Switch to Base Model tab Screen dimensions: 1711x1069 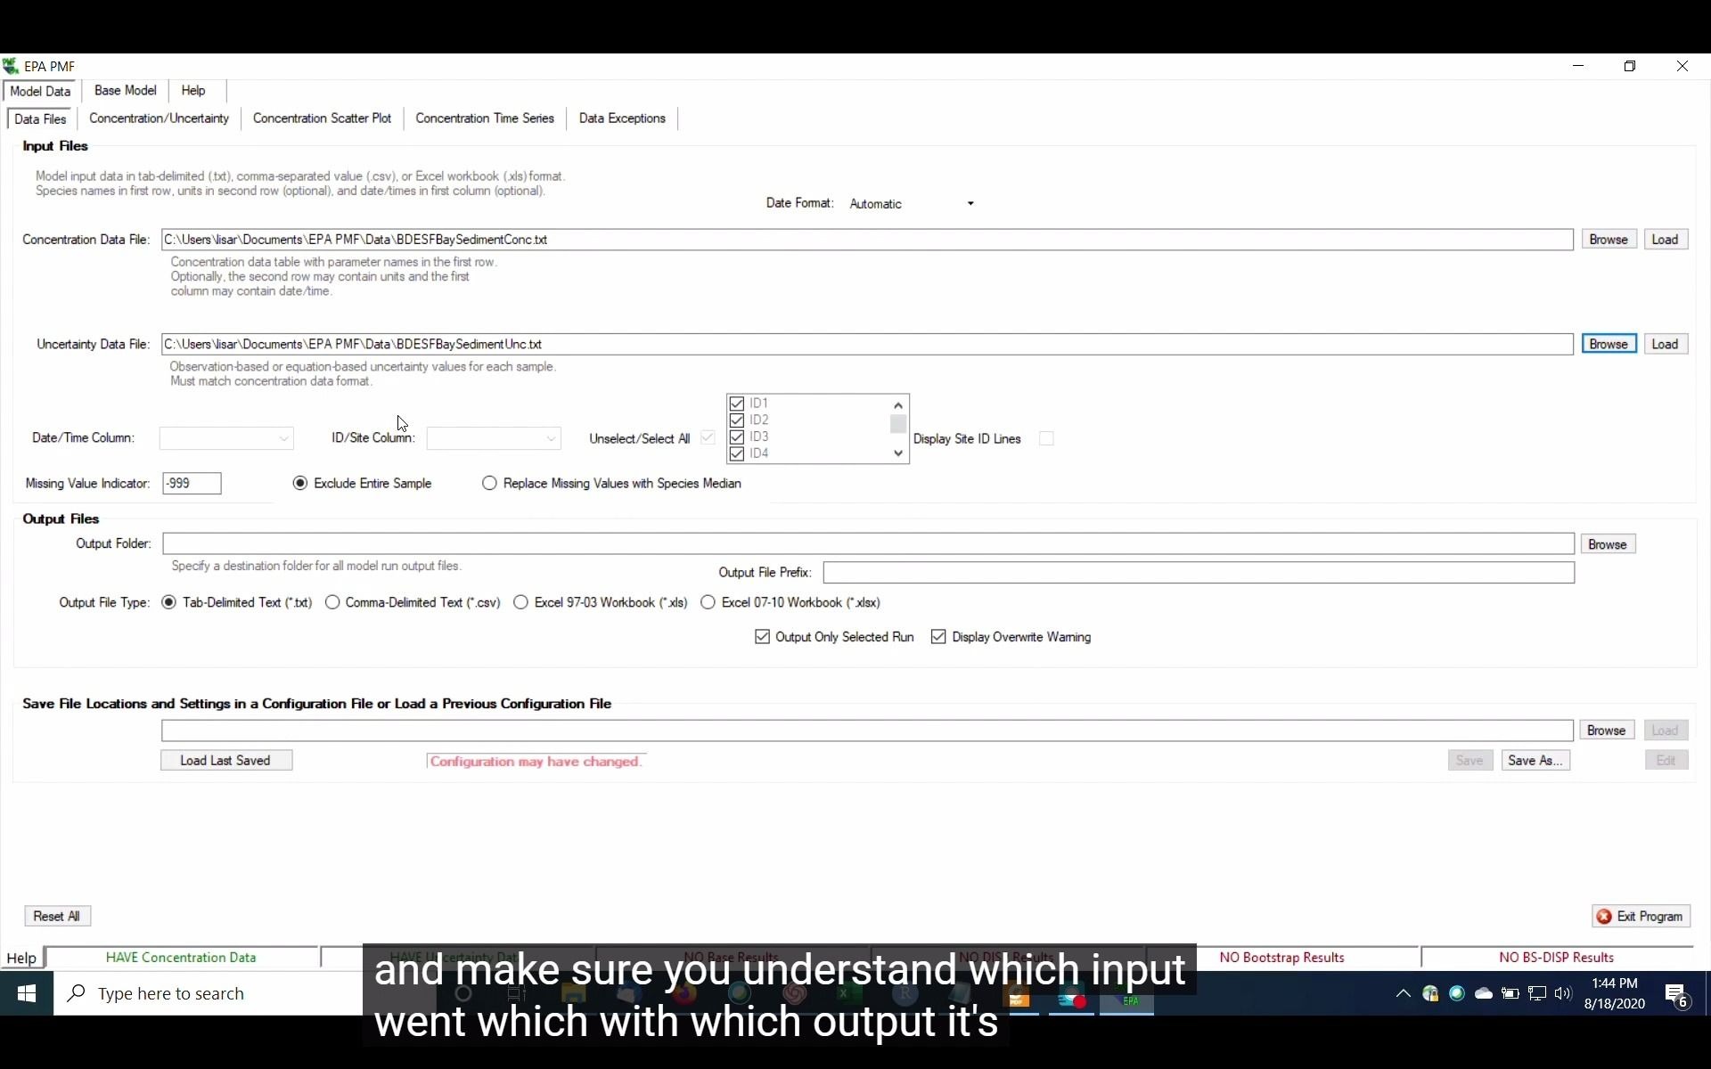(x=123, y=90)
